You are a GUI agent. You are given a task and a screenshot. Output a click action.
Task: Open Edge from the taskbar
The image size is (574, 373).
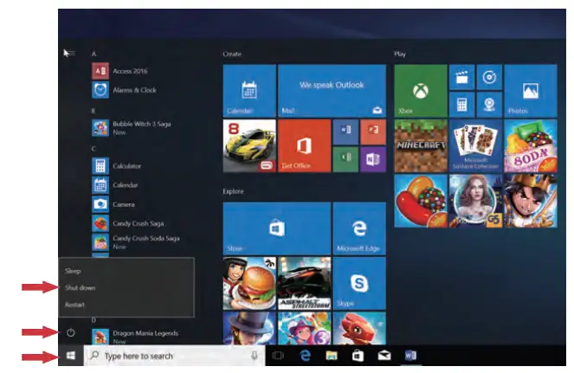tap(306, 356)
